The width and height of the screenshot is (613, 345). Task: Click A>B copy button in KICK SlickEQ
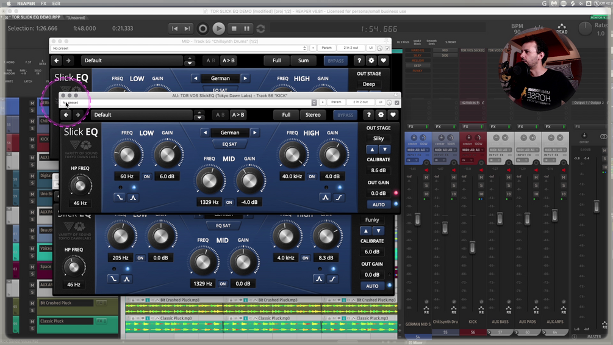238,115
